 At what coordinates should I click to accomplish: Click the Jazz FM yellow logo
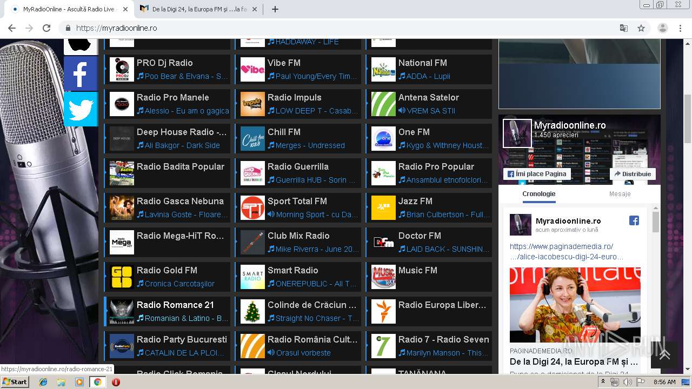coord(383,208)
